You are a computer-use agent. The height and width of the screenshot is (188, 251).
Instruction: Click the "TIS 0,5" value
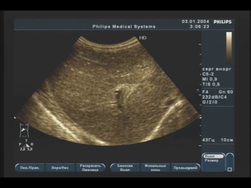(x=211, y=84)
